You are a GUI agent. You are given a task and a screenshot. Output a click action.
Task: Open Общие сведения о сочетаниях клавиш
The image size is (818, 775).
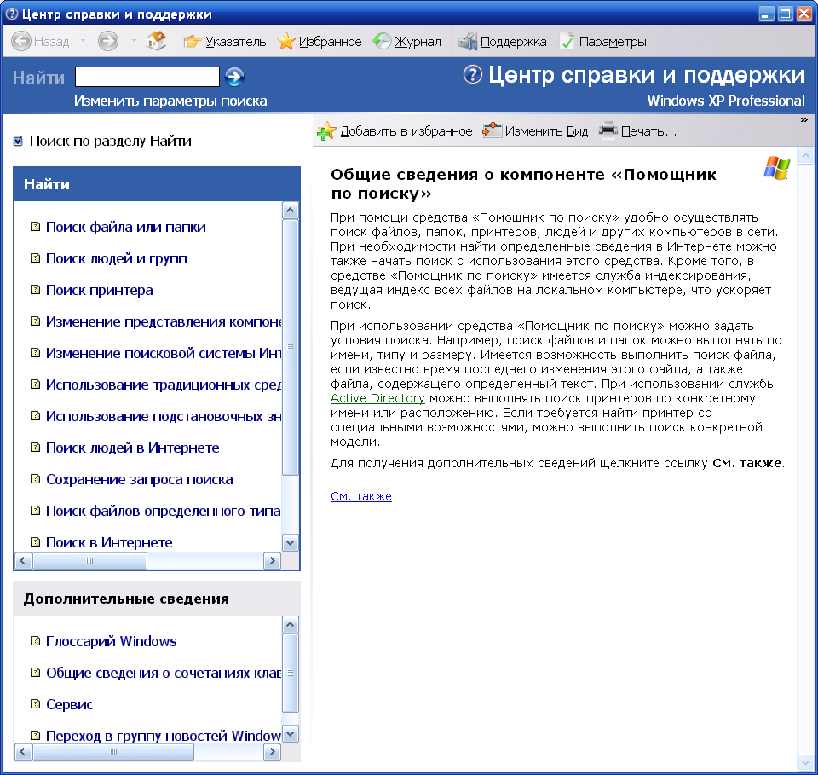click(x=164, y=673)
